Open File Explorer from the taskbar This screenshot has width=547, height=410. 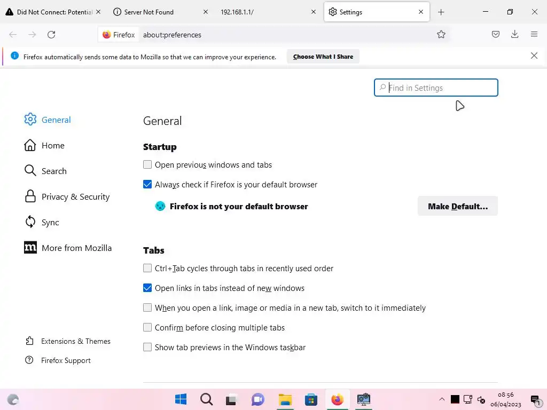click(285, 399)
